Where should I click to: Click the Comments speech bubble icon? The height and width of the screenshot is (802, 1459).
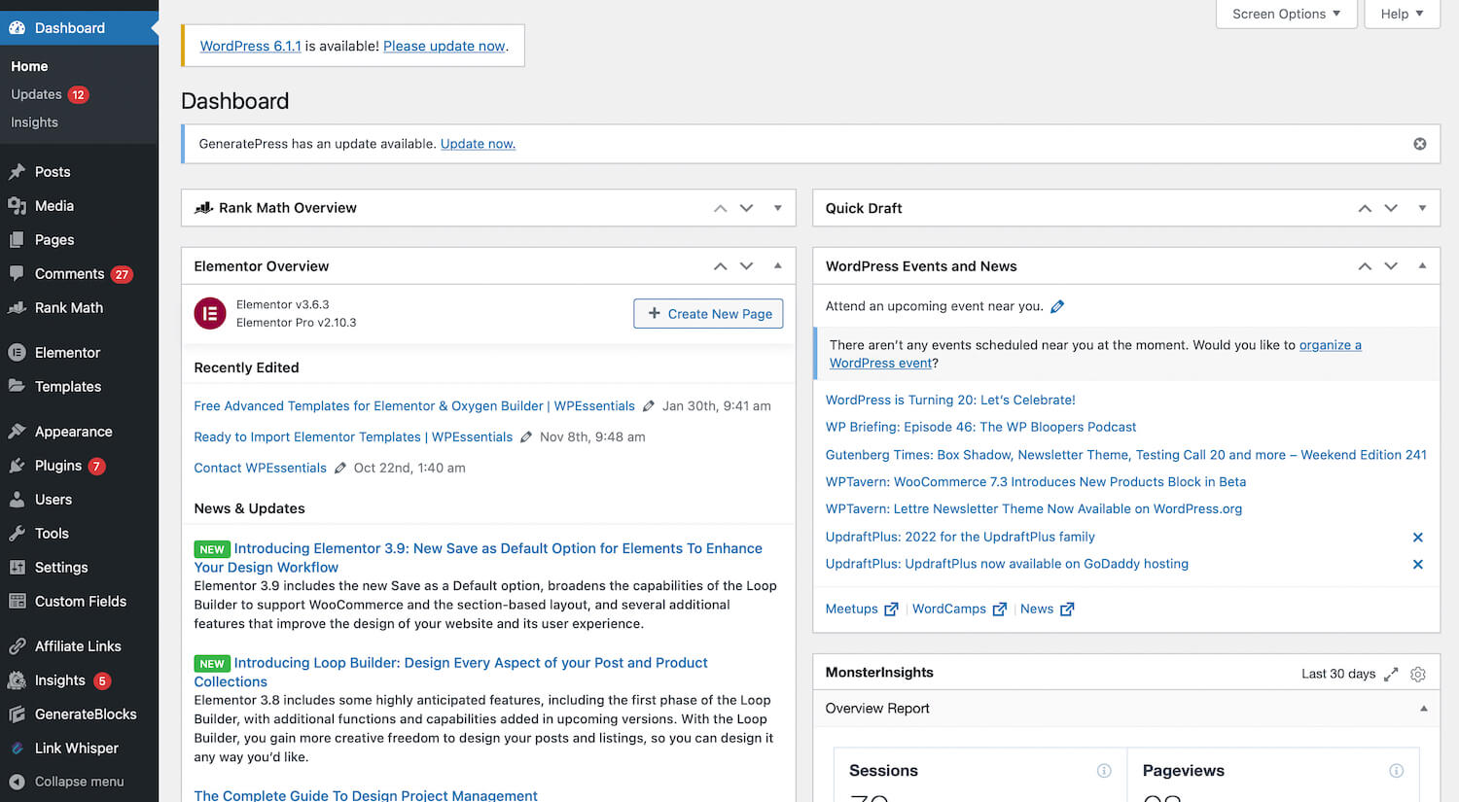click(18, 274)
